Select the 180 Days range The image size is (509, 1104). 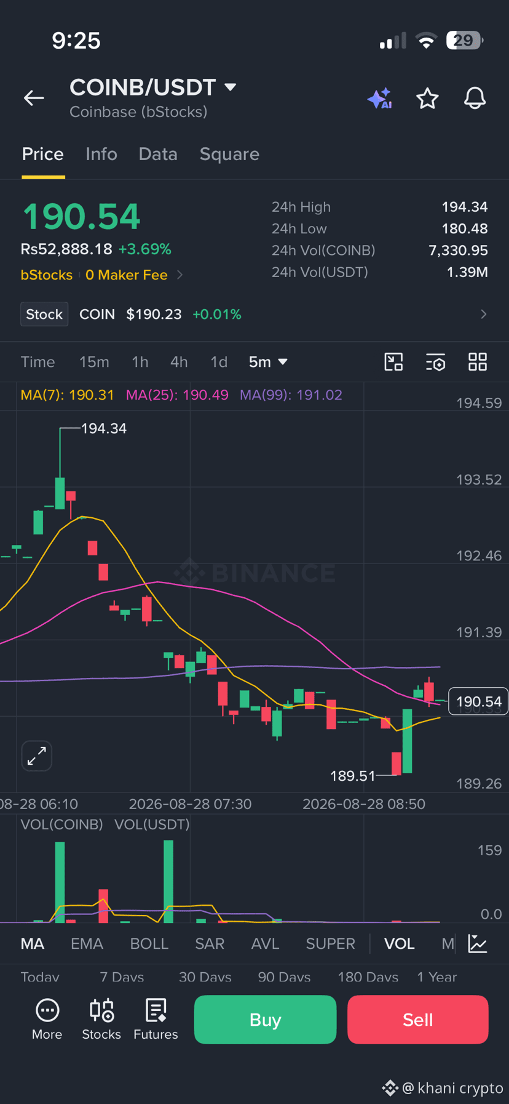tap(368, 977)
